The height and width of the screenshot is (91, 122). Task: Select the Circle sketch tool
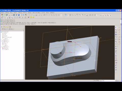[x=116, y=35]
